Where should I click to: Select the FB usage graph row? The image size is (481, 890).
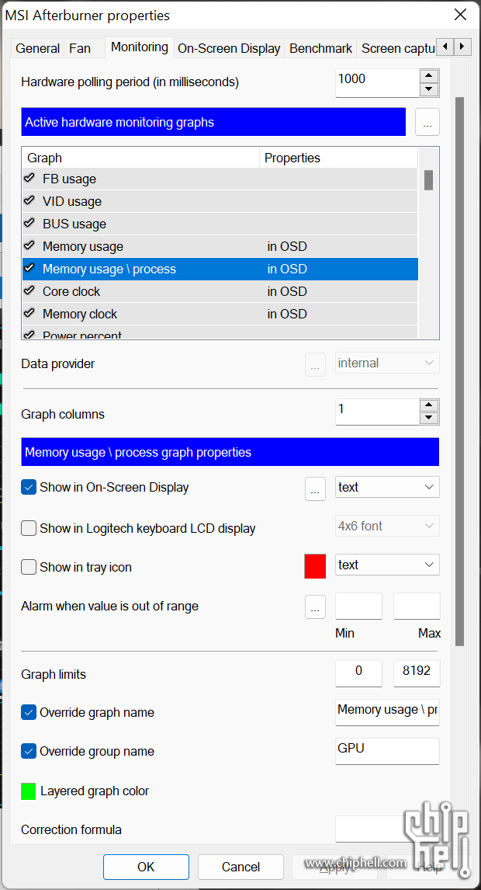coord(220,179)
